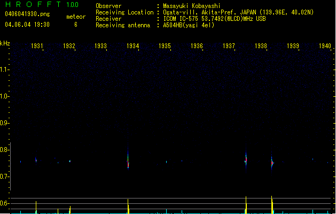Click the 1936 time marker
The height and width of the screenshot is (214, 336).
pos(197,46)
